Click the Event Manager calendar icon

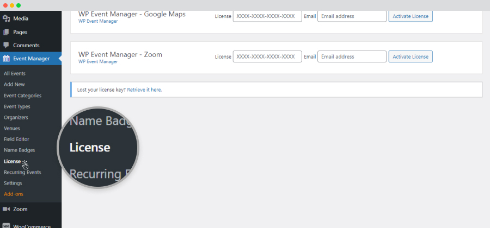(x=6, y=58)
